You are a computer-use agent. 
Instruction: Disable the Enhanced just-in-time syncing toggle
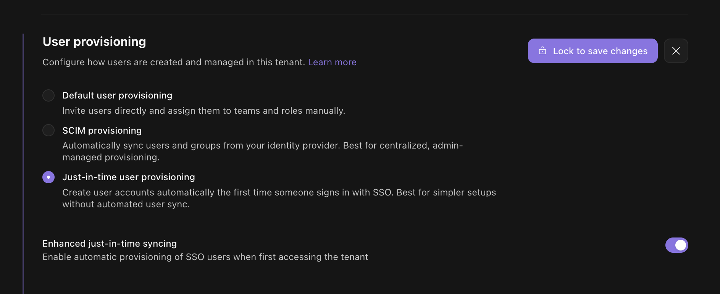pos(676,245)
